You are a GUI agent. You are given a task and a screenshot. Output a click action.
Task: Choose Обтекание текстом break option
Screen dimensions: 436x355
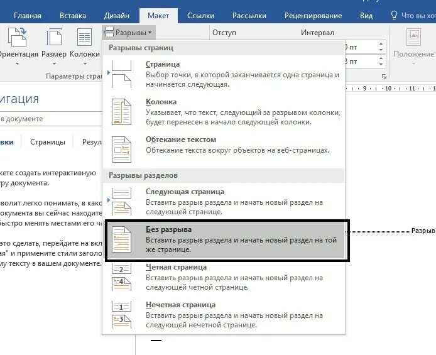point(224,149)
